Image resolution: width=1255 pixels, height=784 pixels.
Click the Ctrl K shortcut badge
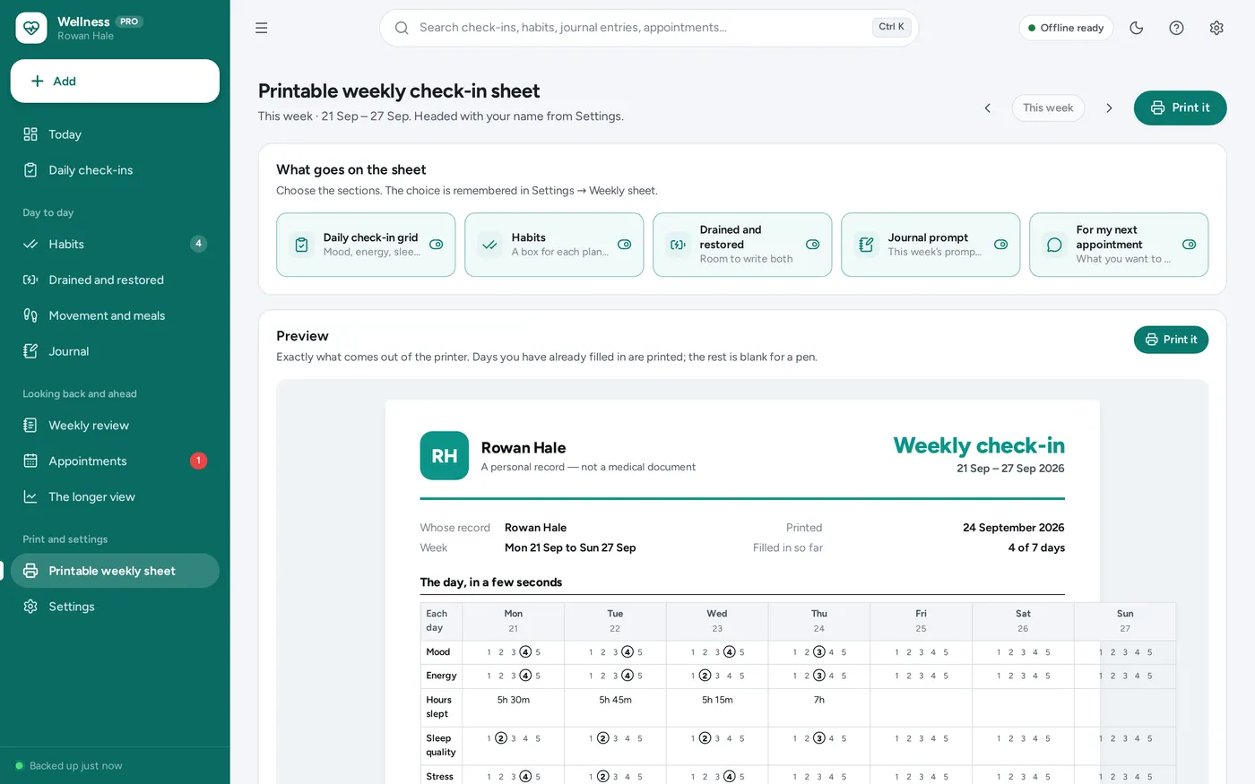pyautogui.click(x=891, y=27)
